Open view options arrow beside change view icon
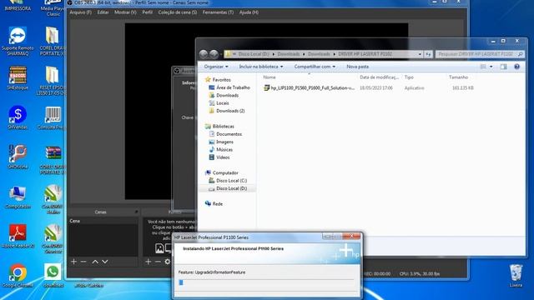 (x=491, y=67)
